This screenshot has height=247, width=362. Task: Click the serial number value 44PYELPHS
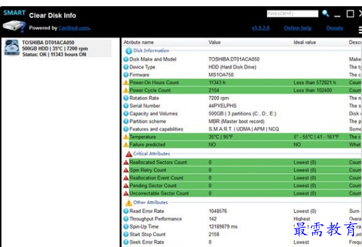(x=222, y=106)
